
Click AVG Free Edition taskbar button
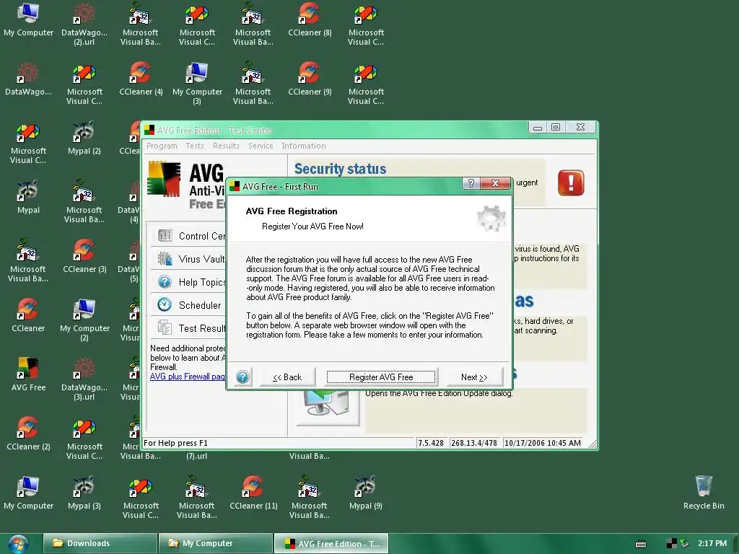[331, 543]
